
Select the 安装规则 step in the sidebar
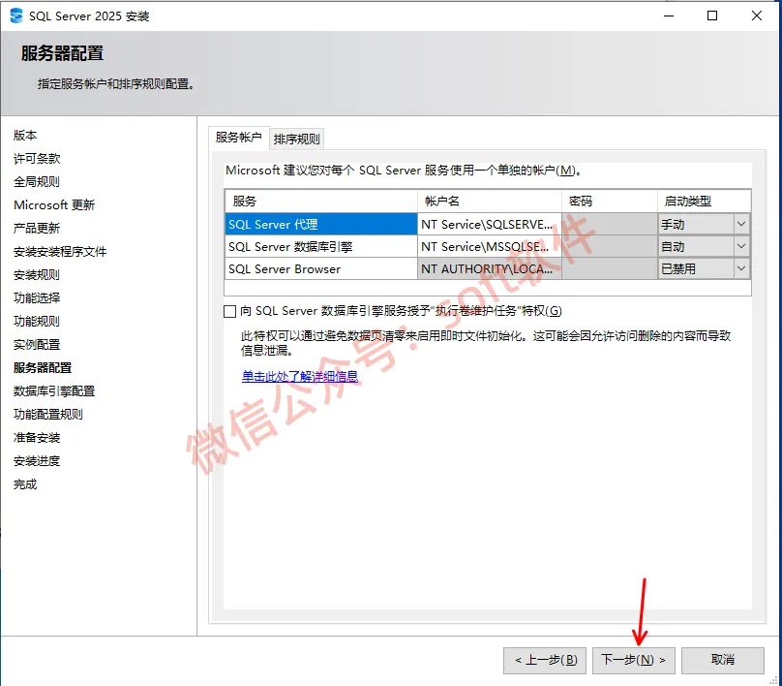37,274
